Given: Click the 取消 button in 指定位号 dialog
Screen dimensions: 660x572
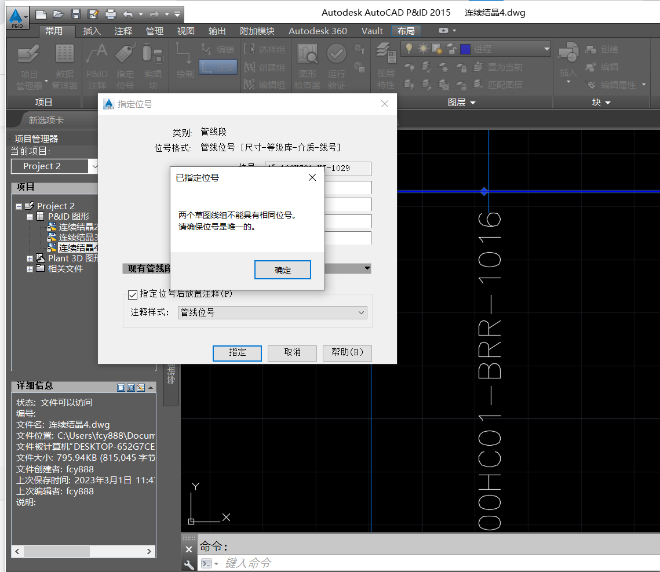Looking at the screenshot, I should pos(292,352).
